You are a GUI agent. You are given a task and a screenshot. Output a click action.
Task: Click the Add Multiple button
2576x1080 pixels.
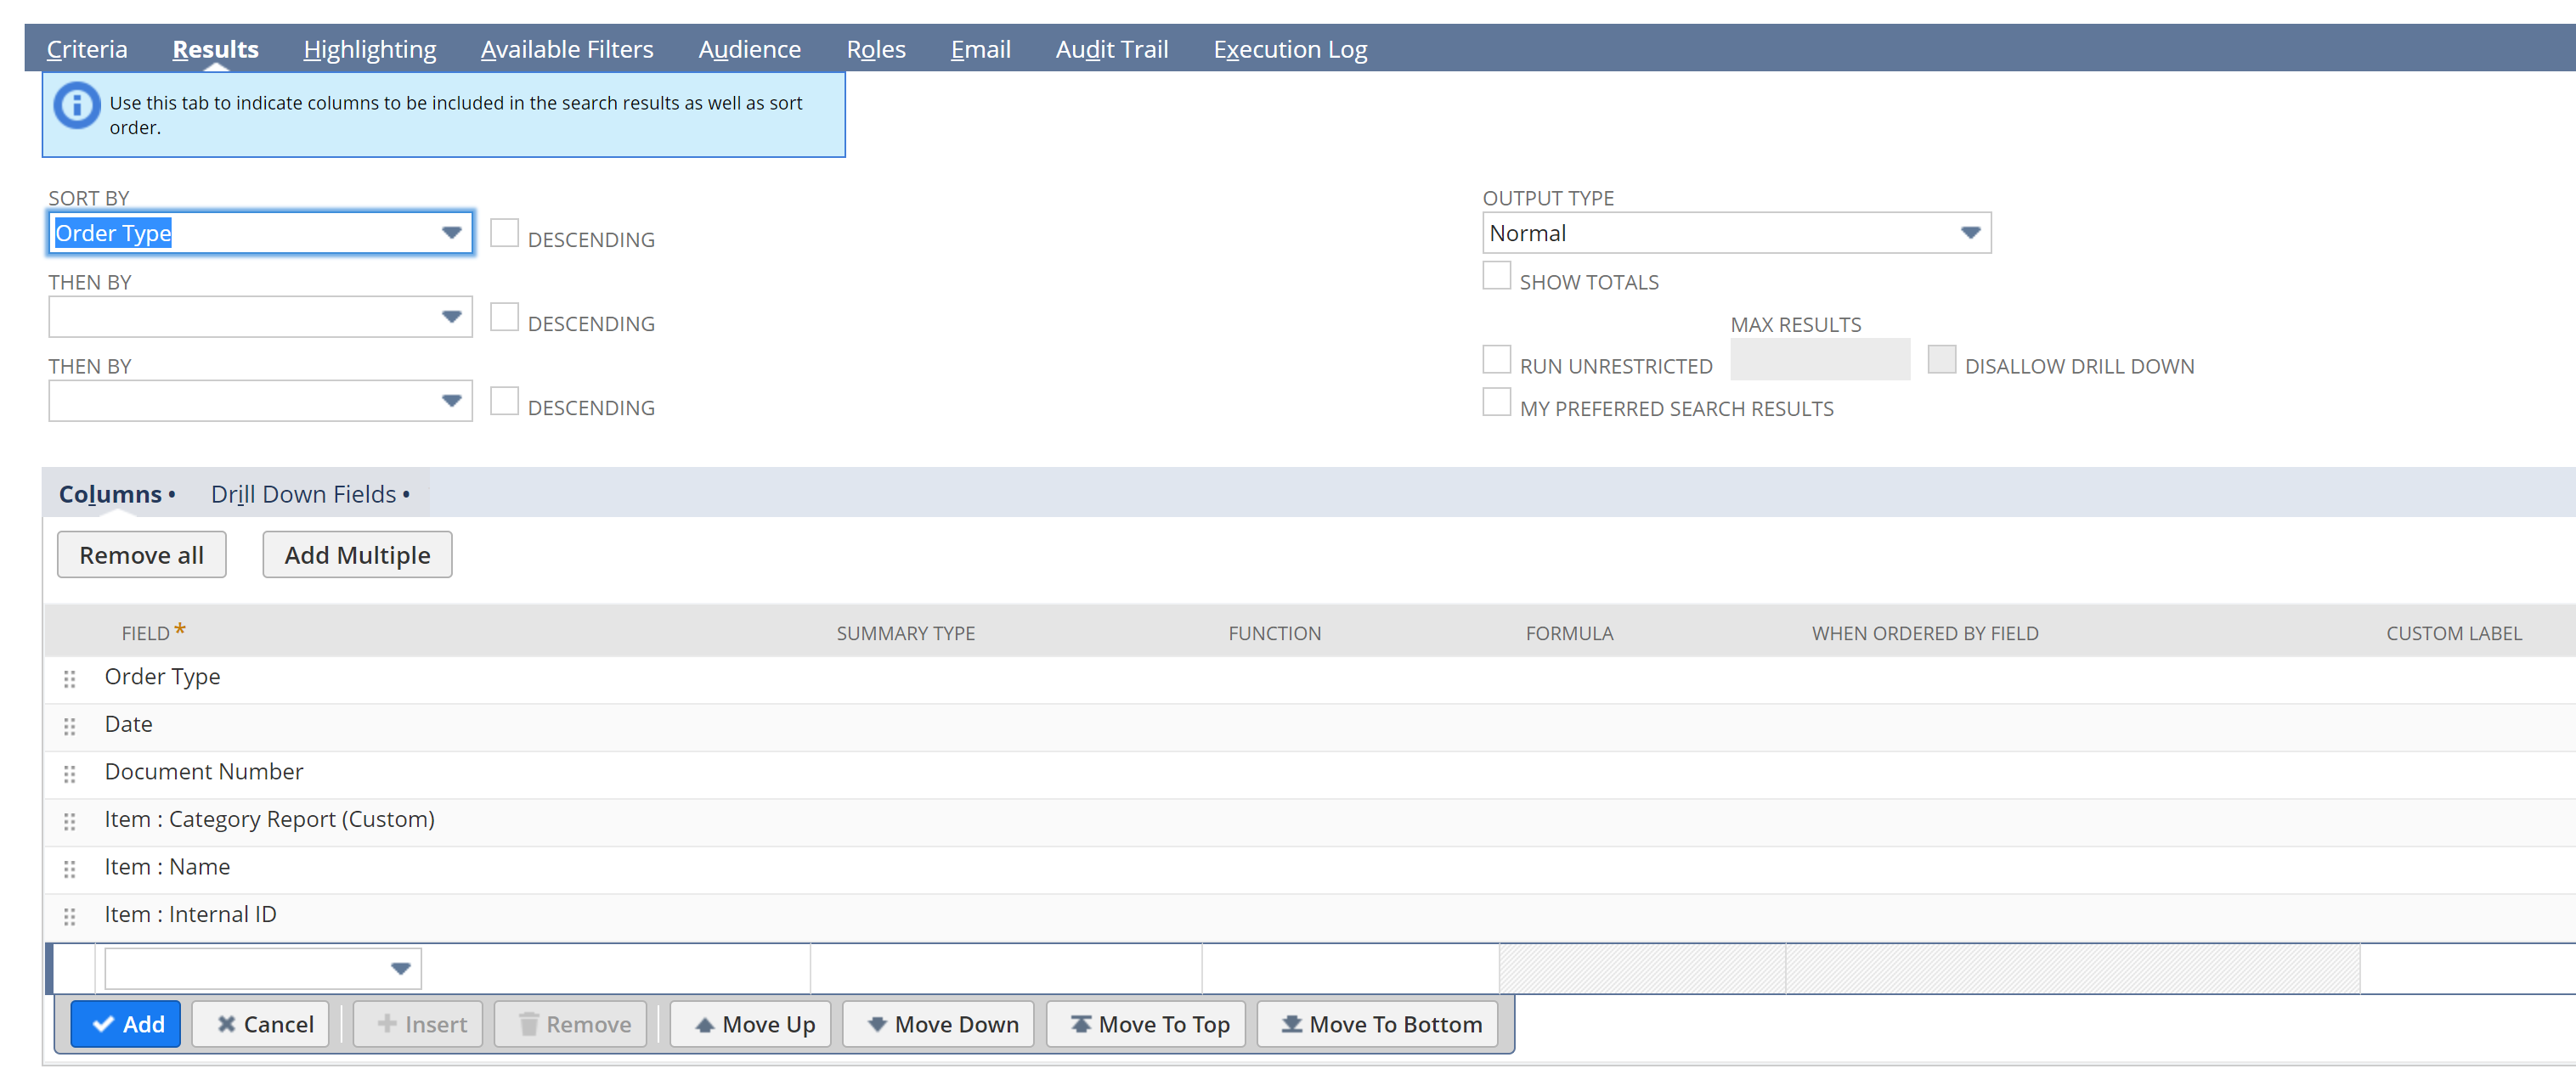[x=357, y=554]
